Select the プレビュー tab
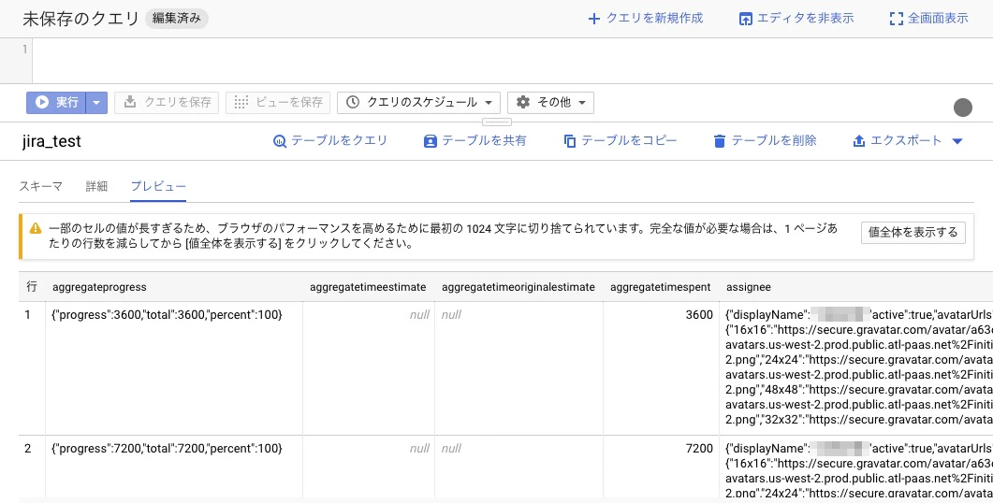993x503 pixels. [x=158, y=186]
